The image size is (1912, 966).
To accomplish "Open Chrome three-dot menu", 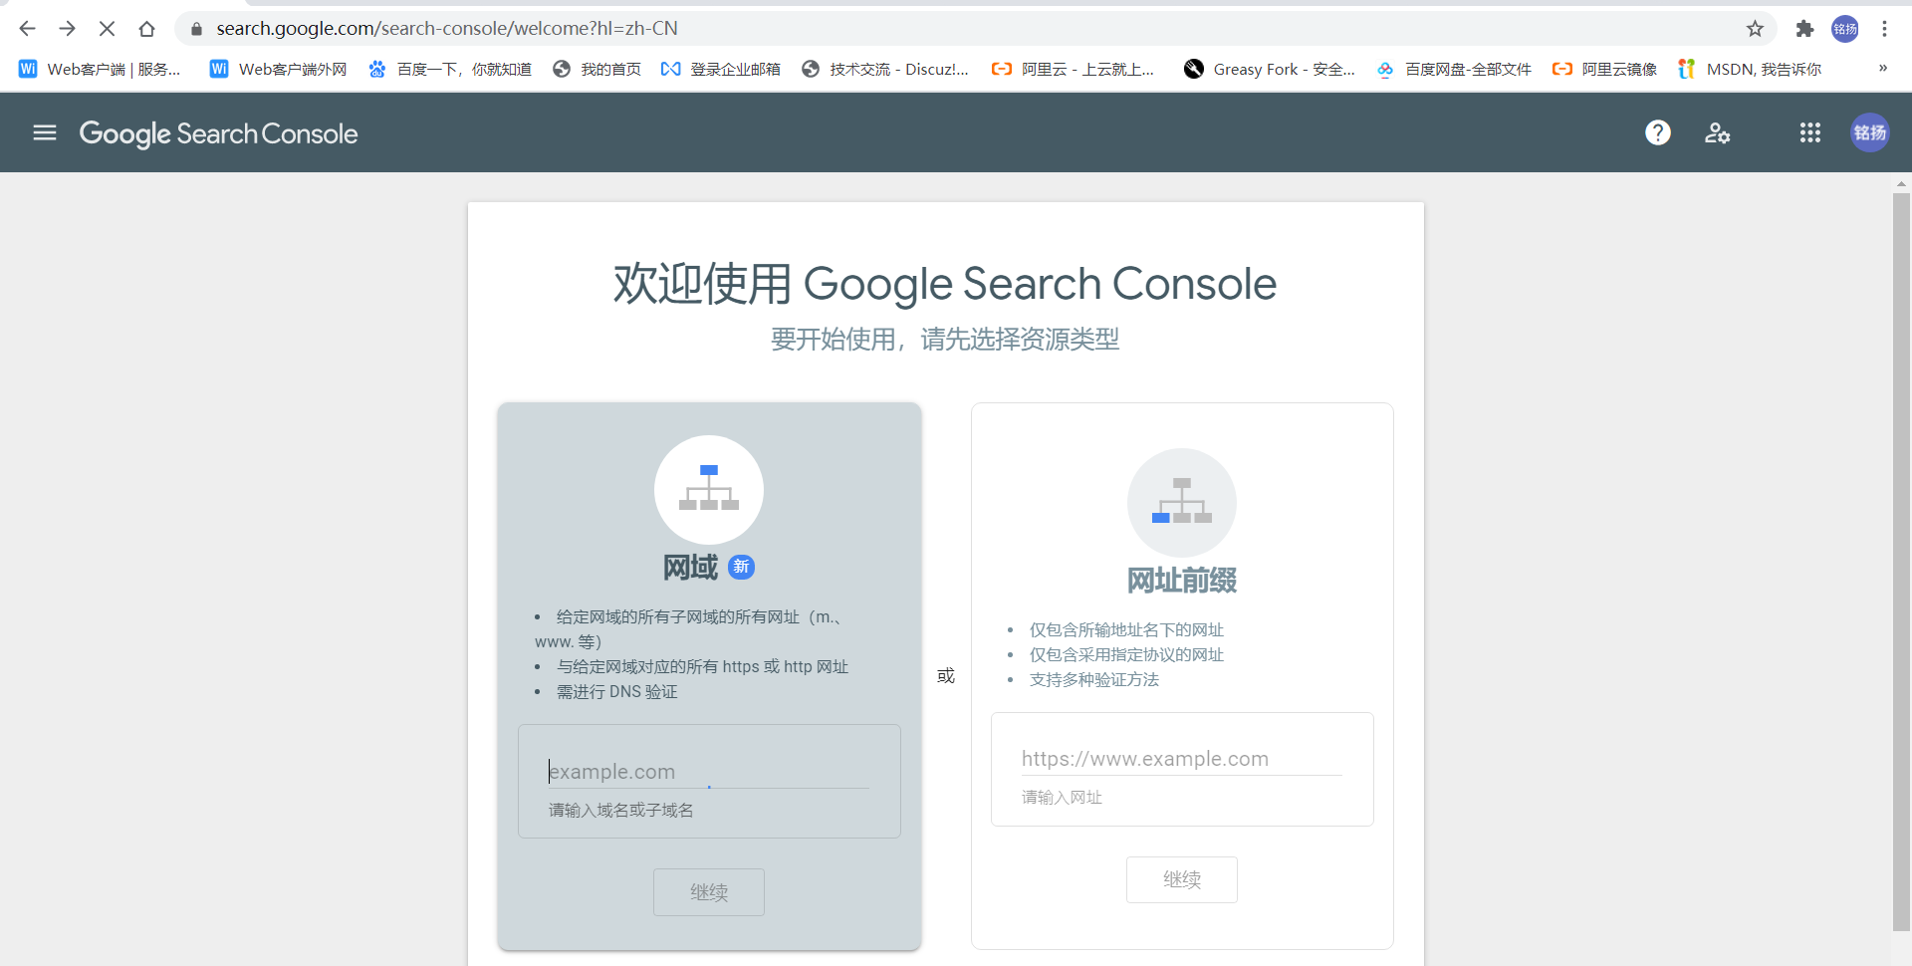I will click(1884, 29).
